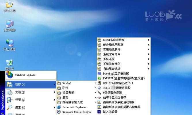The height and width of the screenshot is (115, 192).
Task: Open the 搜狗拼音输入法 program group
Action: pos(77,102)
